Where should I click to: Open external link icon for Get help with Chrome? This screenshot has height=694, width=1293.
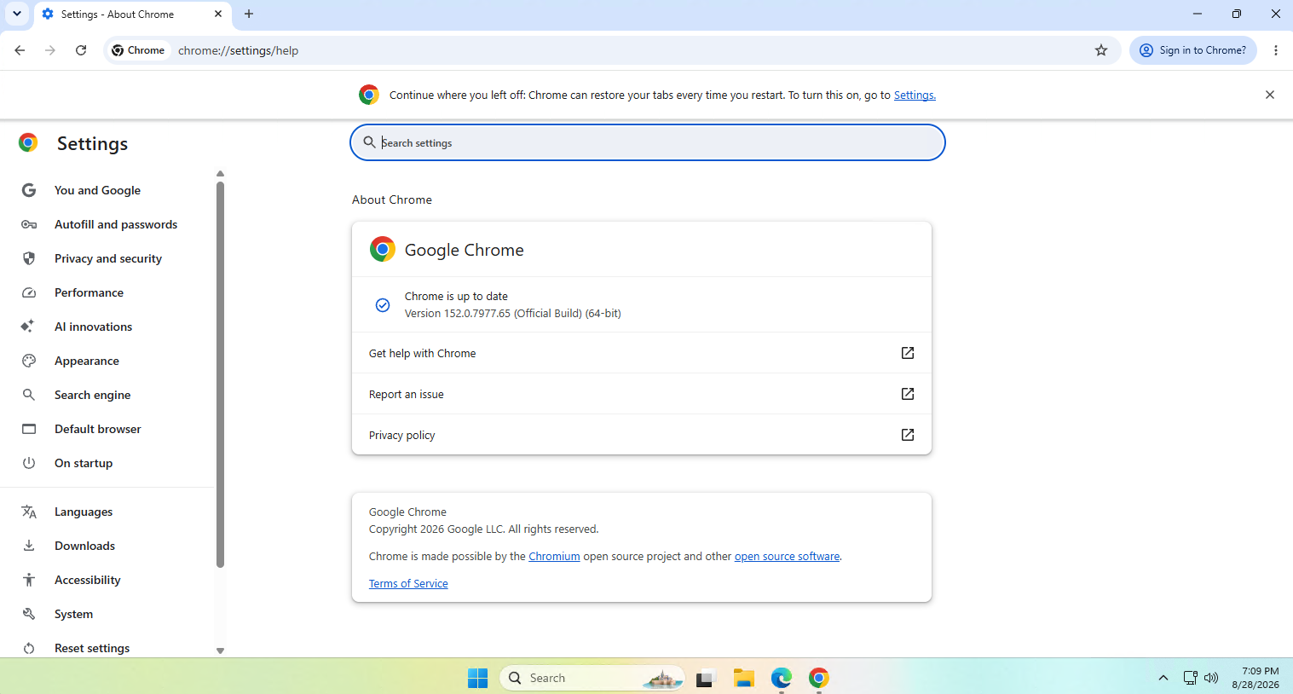(x=908, y=353)
